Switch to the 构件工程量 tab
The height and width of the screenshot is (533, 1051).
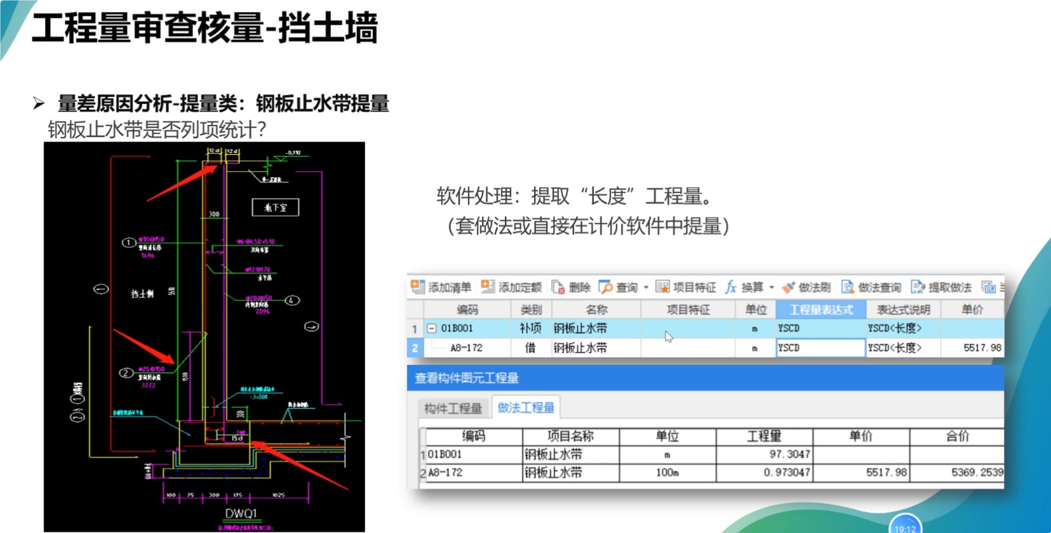click(x=453, y=408)
